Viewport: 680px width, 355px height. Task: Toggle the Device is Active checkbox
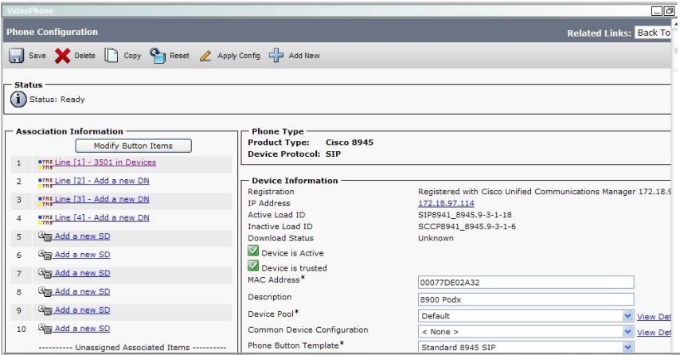253,251
